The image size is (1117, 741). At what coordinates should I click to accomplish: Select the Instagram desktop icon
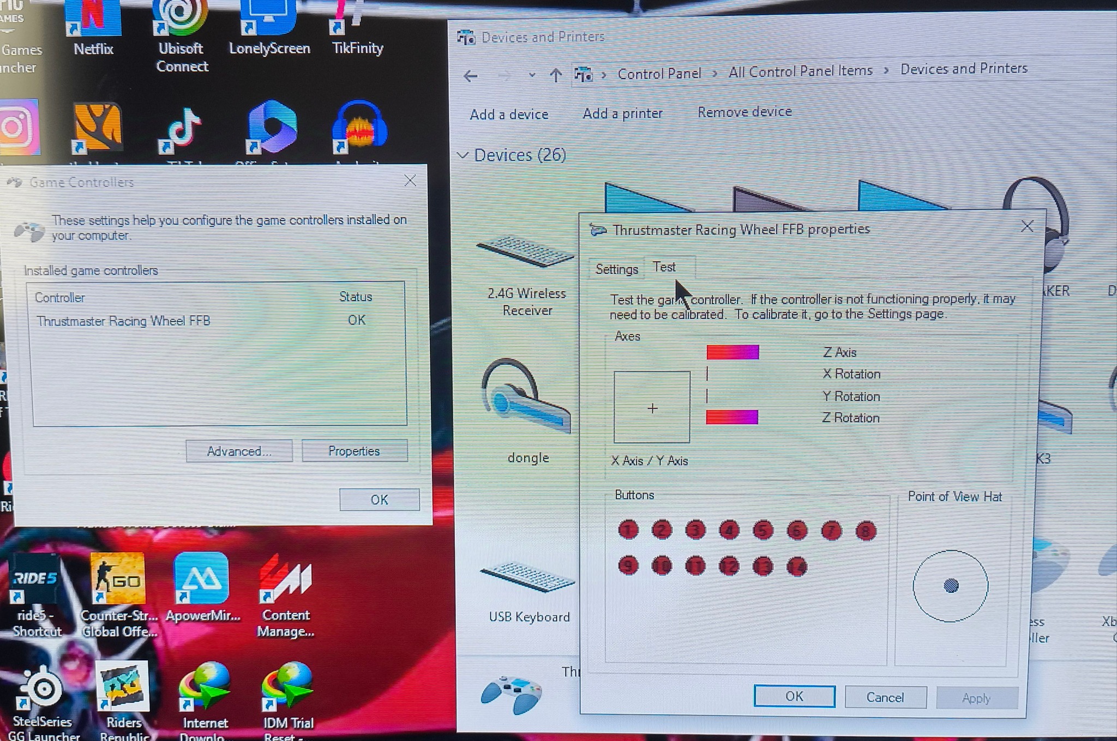pos(19,128)
